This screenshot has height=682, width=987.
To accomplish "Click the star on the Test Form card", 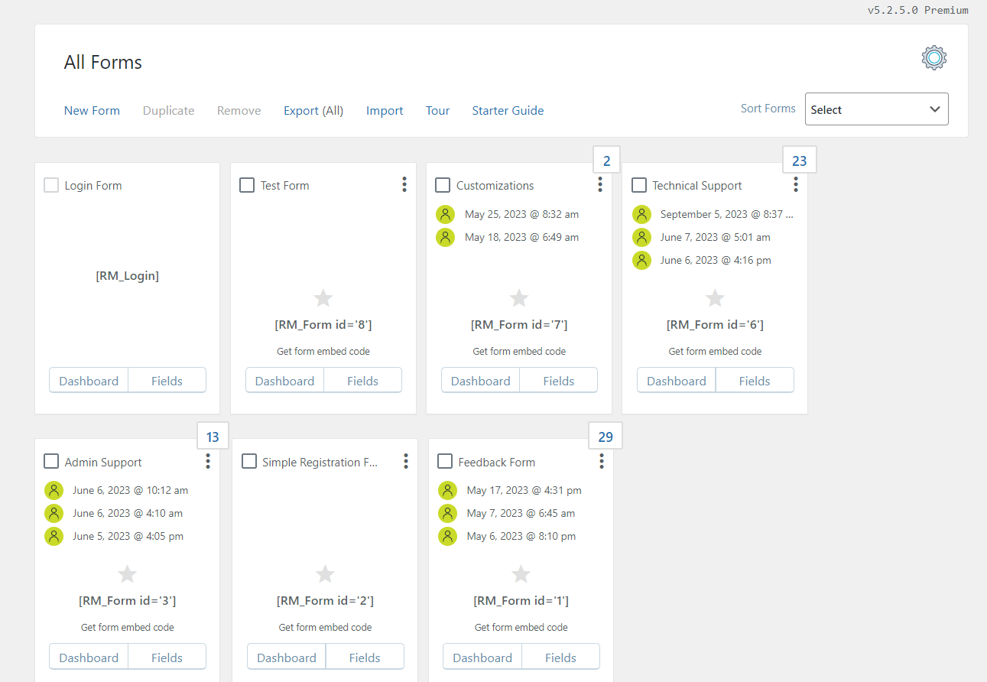I will (x=323, y=298).
